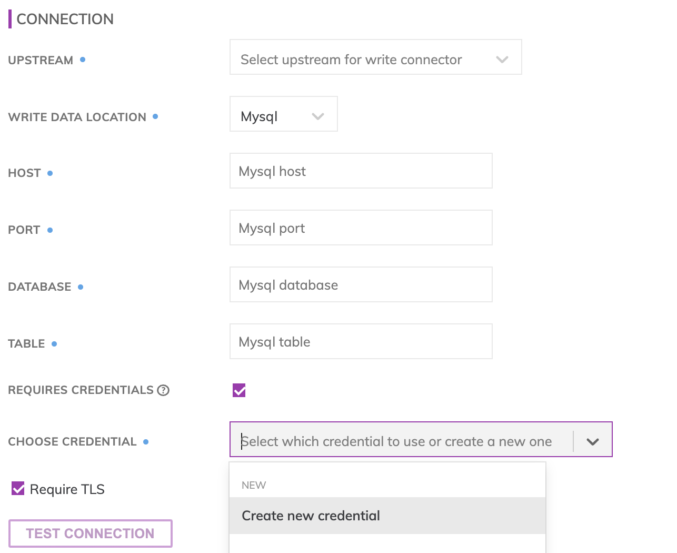Screen dimensions: 677x553
Task: Click the Require TLS label text
Action: coord(67,489)
